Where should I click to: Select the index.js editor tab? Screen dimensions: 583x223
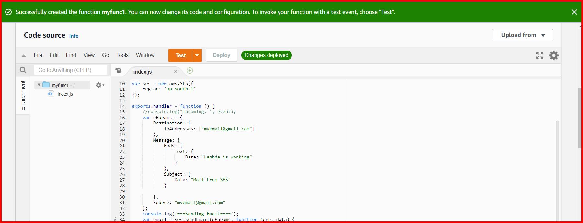(x=143, y=72)
